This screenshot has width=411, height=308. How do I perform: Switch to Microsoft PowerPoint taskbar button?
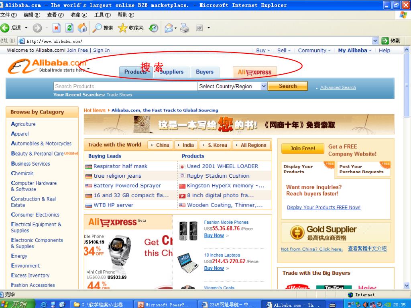click(x=165, y=305)
